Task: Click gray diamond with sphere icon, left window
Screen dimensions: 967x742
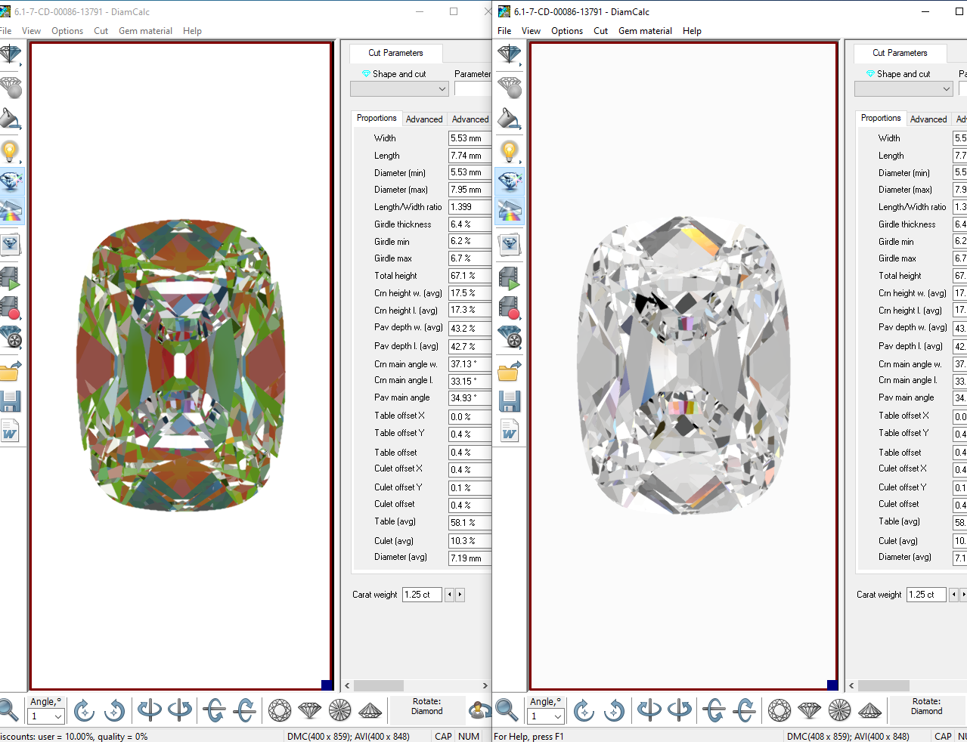Action: click(x=11, y=88)
